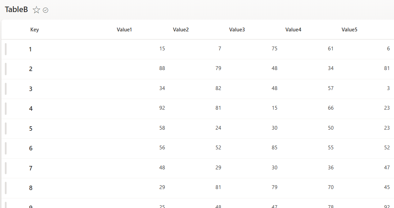
Task: Click the Value4 column header
Action: pos(293,30)
